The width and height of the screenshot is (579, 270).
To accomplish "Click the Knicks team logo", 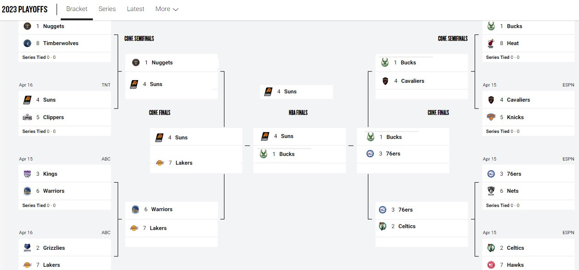I will coord(491,117).
